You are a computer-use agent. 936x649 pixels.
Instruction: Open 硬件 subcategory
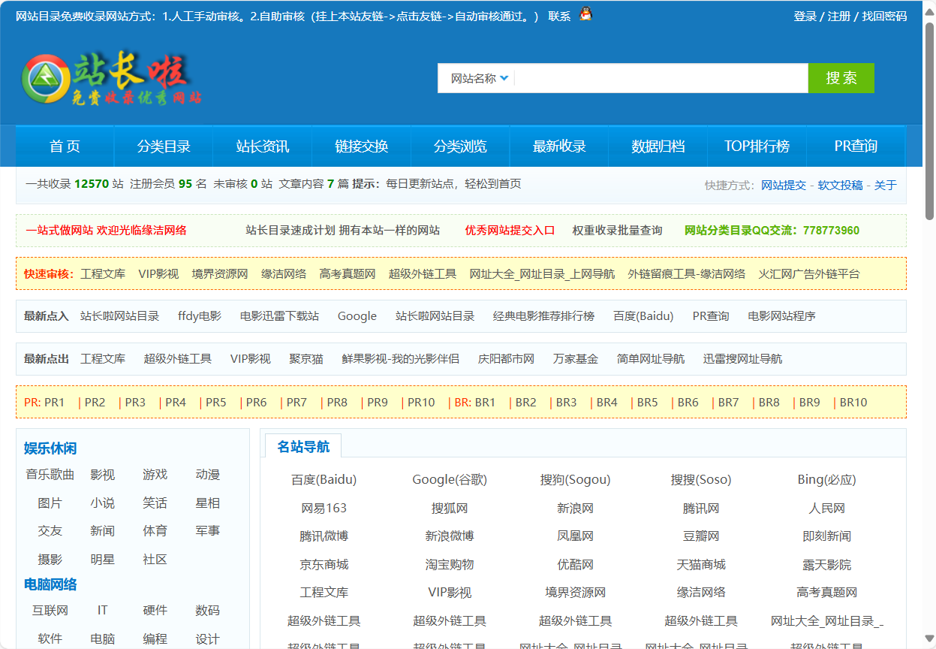pyautogui.click(x=155, y=611)
